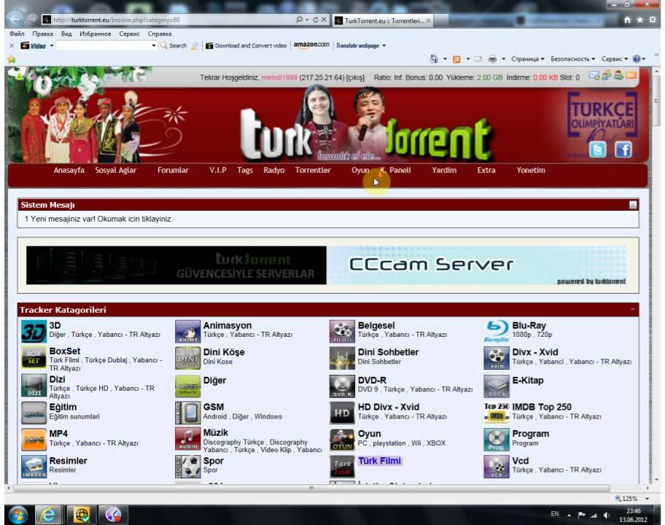Open the Spor soccer ball icon
This screenshot has height=525, width=665.
pos(188,467)
